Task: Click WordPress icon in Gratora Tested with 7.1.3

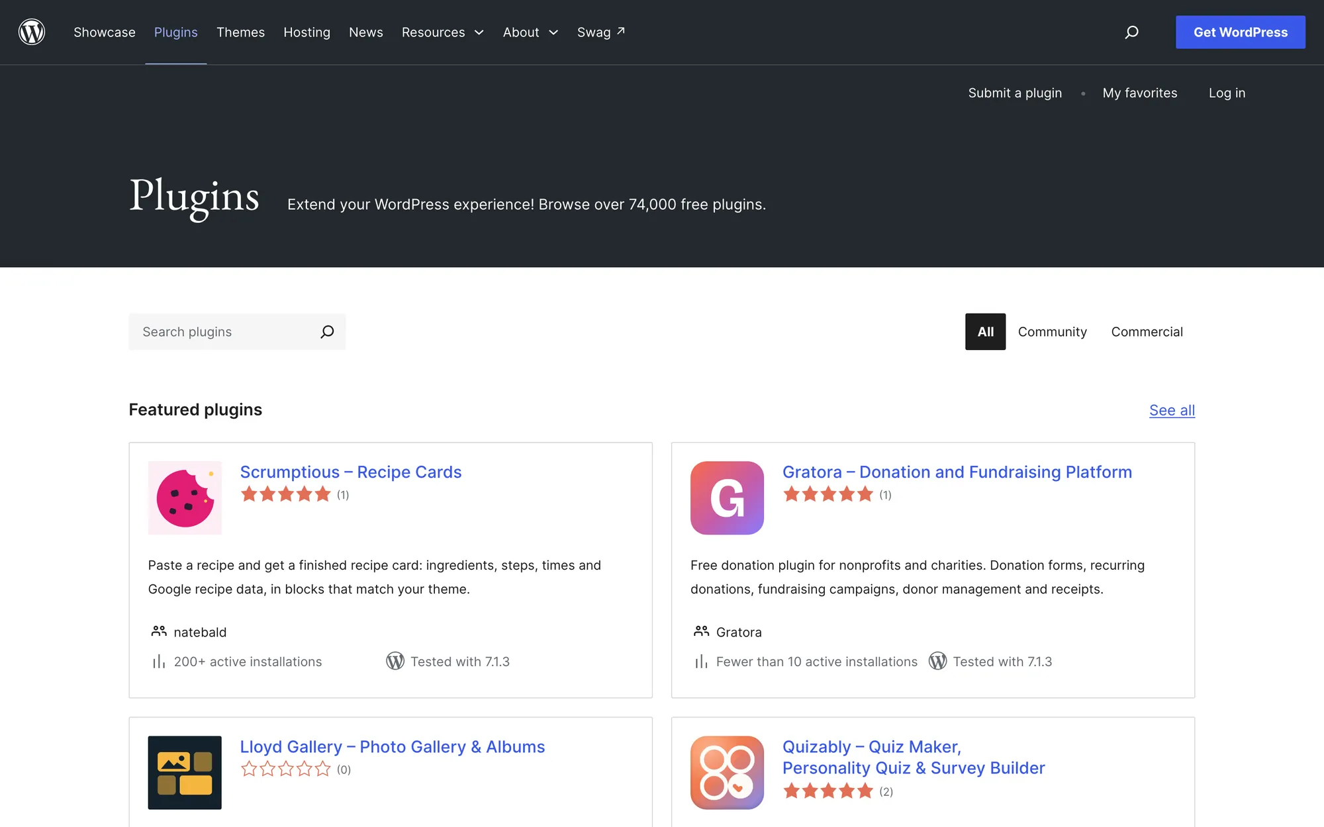Action: (937, 661)
